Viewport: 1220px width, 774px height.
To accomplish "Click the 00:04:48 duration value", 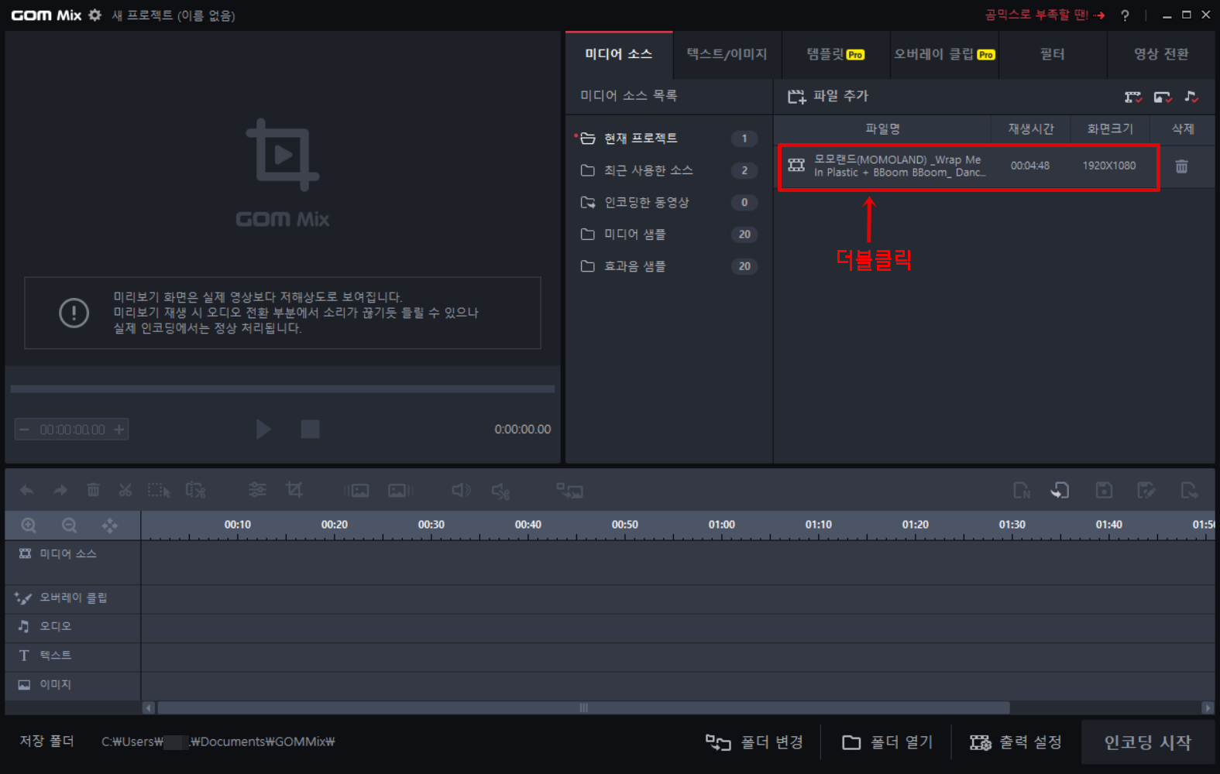I will coord(1030,166).
